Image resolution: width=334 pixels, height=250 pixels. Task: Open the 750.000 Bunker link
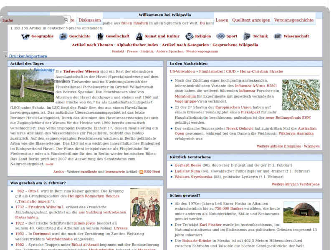[x=229, y=209]
